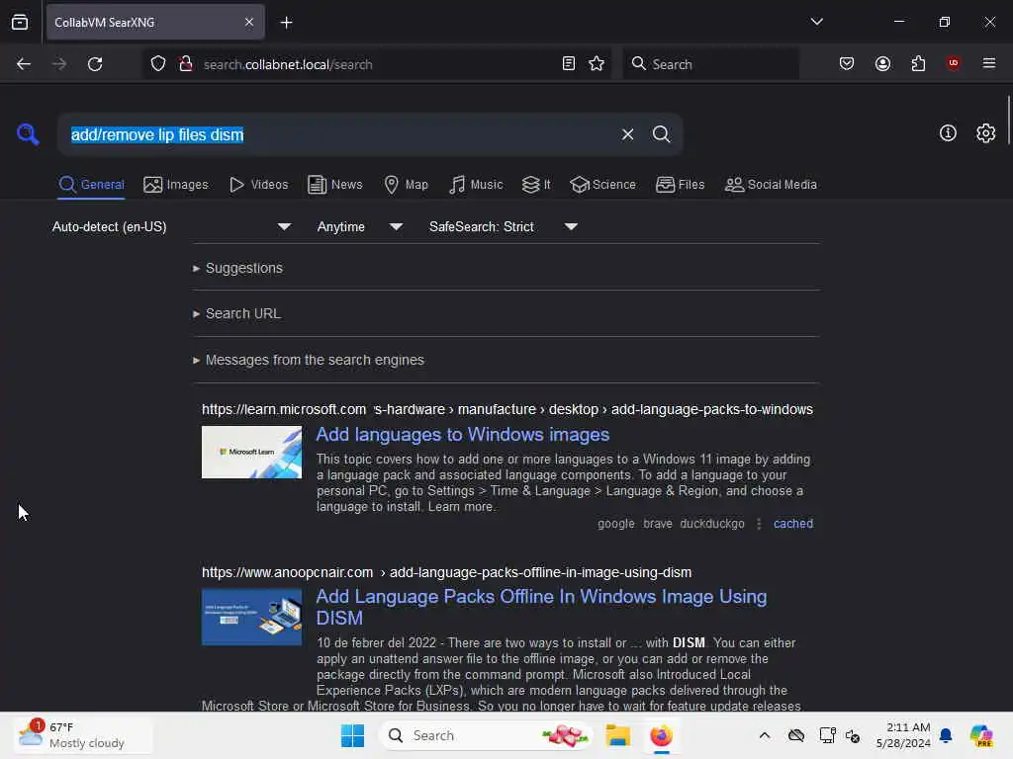Open Copilot preview icon in taskbar
This screenshot has height=759, width=1013.
(981, 735)
